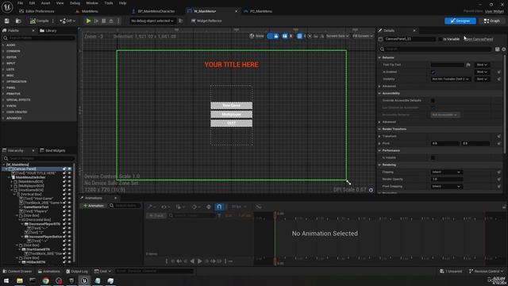Screen dimensions: 508x286
Task: Toggle visibility eye for StartGameBTN row
Action: (x=69, y=249)
